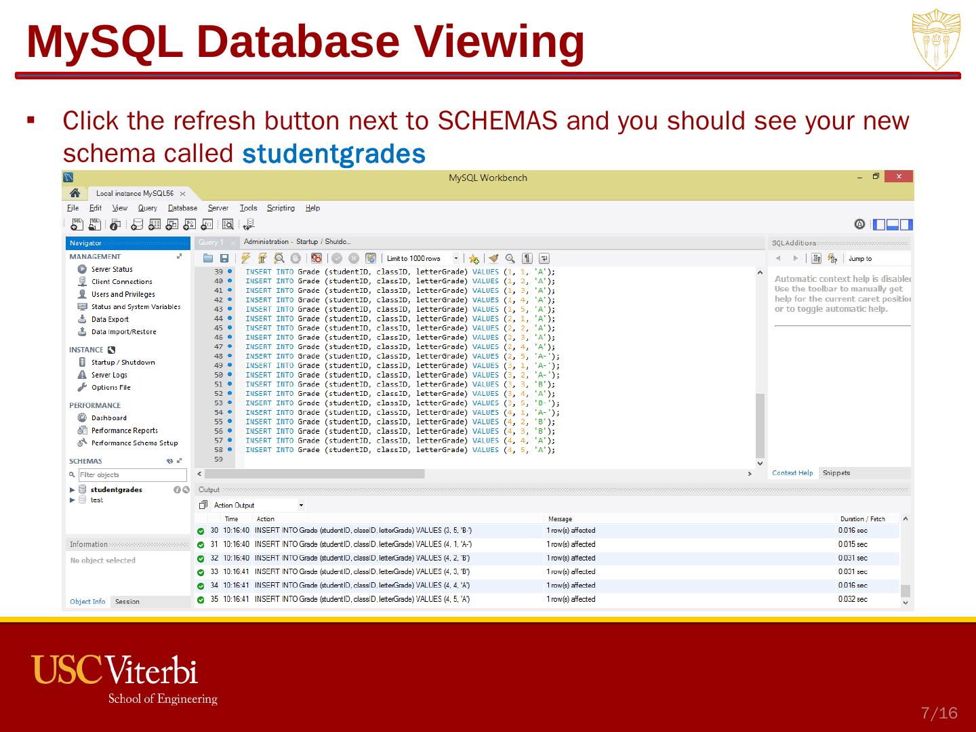Toggle invisible characters pilcrow button
The image size is (976, 732).
527,258
